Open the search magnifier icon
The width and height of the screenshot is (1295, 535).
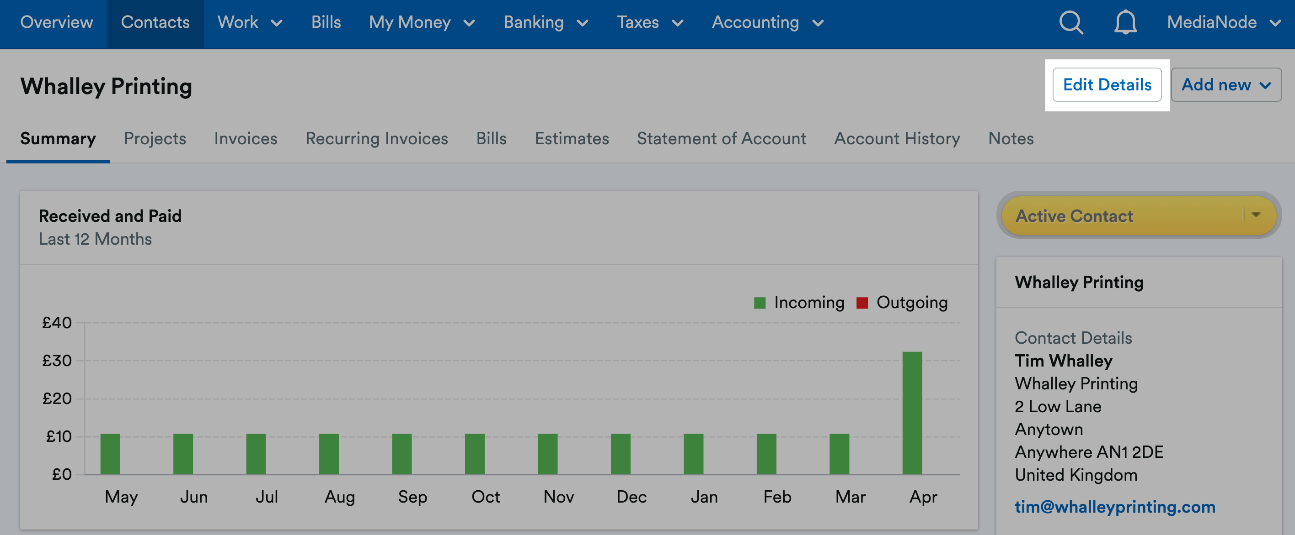1071,22
